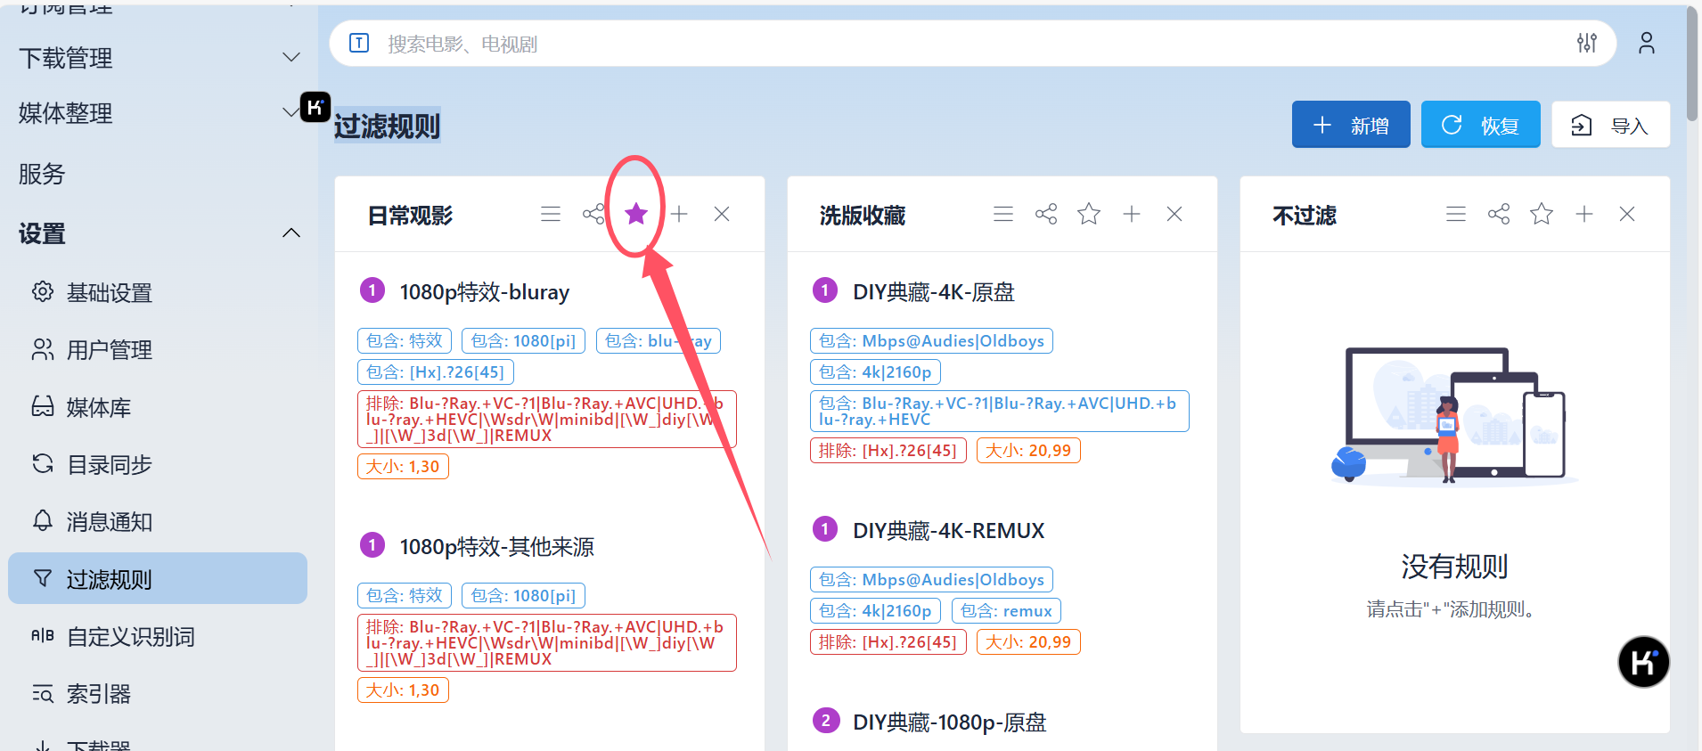Click the search movies input field
The height and width of the screenshot is (751, 1702).
point(971,44)
